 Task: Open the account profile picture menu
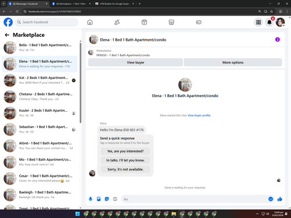[281, 22]
